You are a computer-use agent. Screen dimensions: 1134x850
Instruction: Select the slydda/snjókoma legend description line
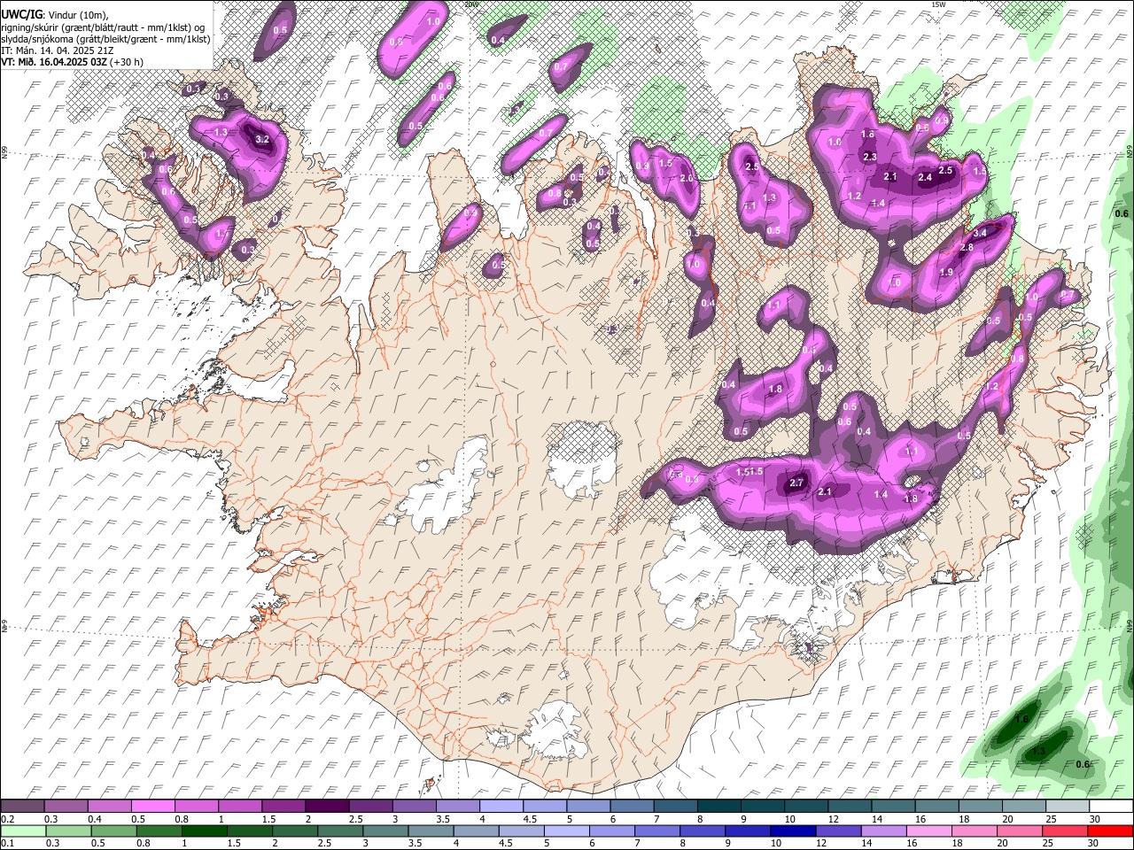click(105, 39)
